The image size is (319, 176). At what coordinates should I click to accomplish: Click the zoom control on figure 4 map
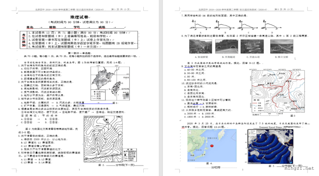190,132
